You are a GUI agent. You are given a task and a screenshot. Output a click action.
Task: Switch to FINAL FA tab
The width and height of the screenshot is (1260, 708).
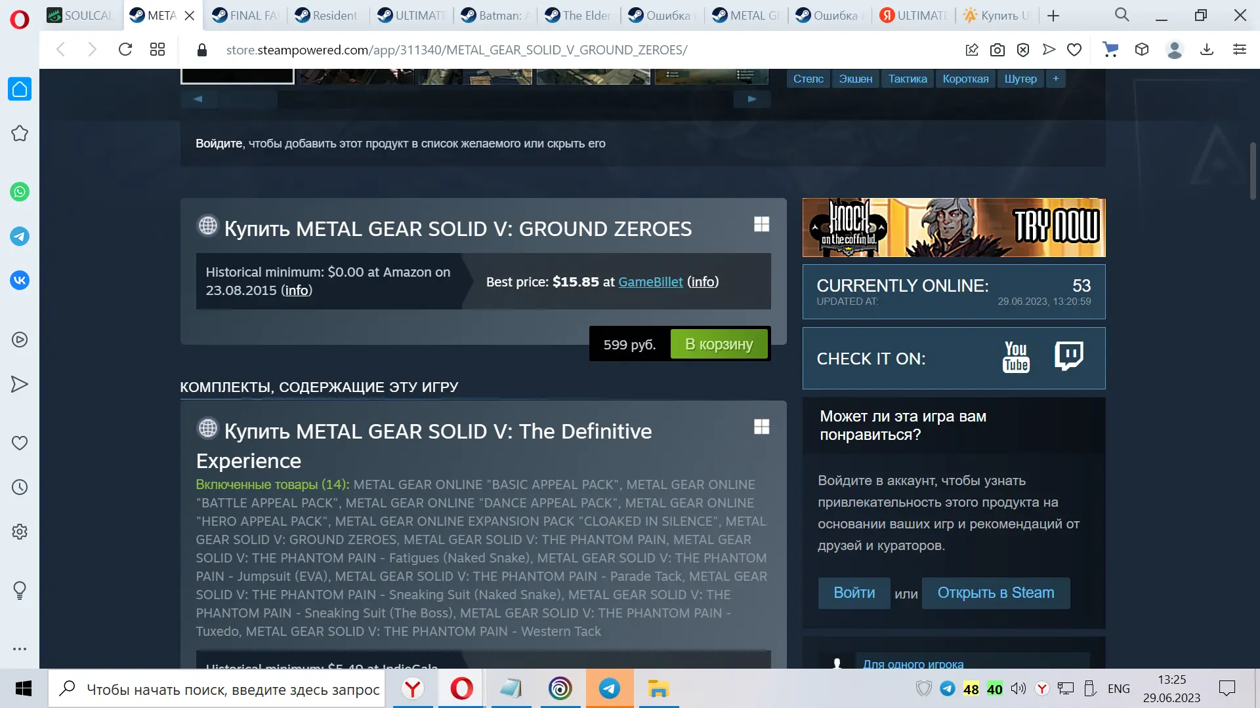tap(246, 16)
